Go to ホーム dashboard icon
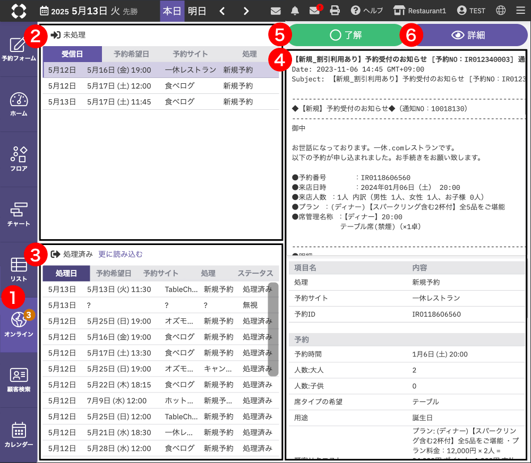 click(18, 104)
